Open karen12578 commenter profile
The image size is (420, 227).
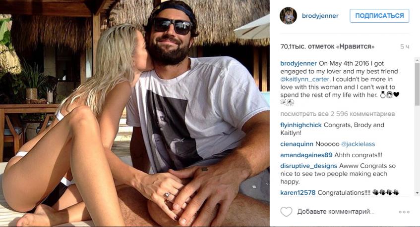[x=298, y=192]
